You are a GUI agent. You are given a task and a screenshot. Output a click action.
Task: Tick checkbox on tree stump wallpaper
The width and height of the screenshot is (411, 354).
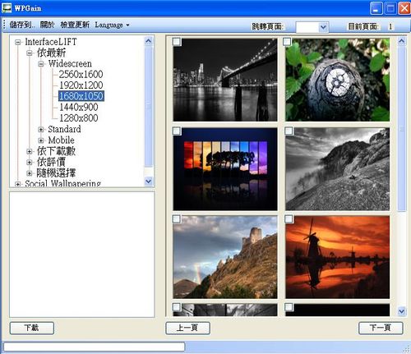pos(287,42)
